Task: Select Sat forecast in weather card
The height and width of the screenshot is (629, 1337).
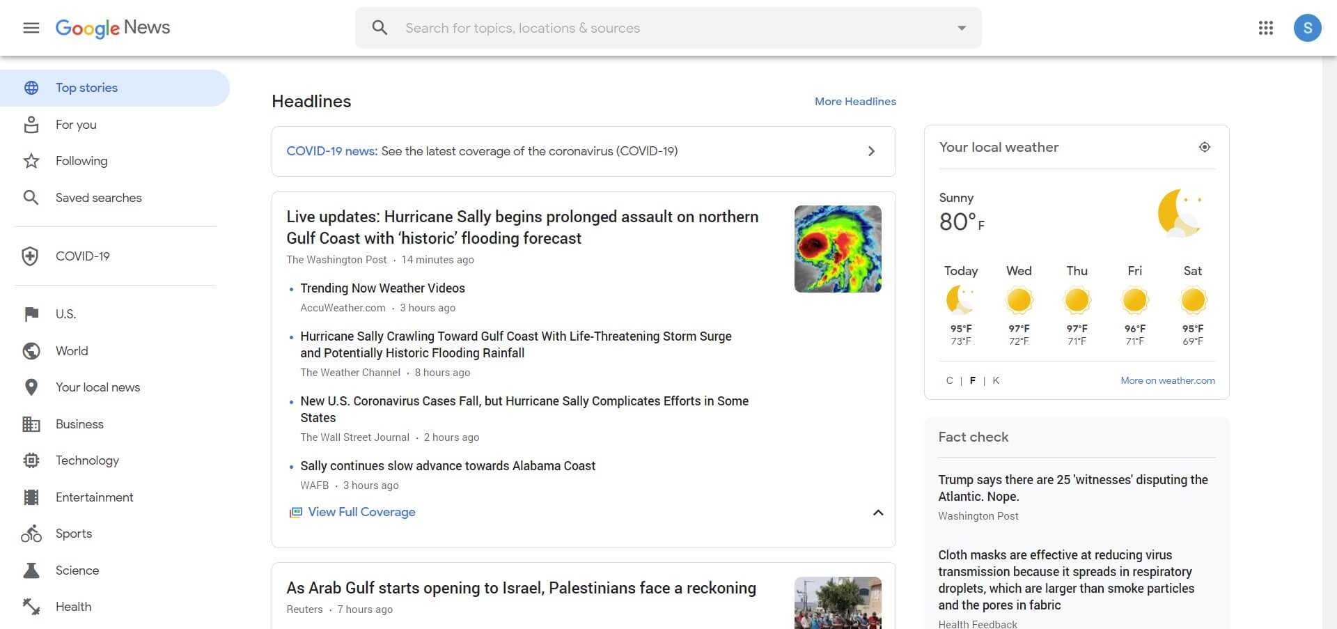Action: (x=1193, y=305)
